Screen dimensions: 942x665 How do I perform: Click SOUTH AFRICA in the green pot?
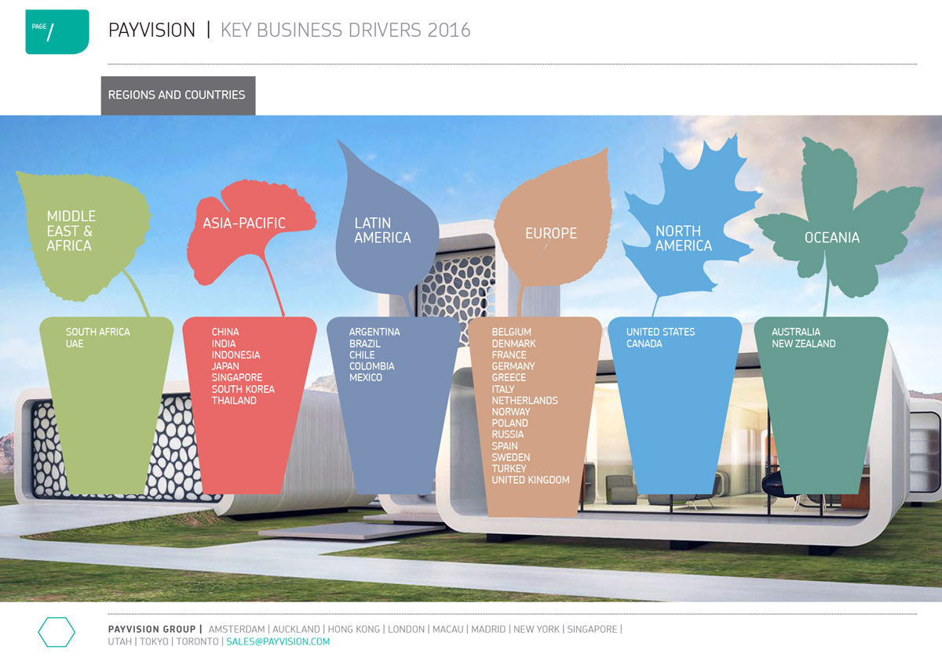click(x=98, y=332)
